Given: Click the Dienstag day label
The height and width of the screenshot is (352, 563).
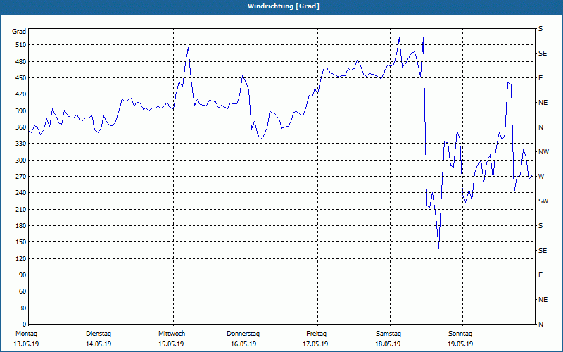Looking at the screenshot, I should coord(99,334).
